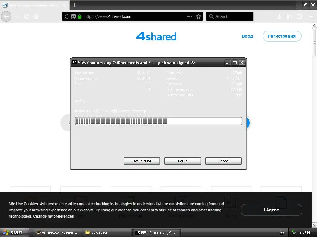Screen dimensions: 317x237
Task: Click the 4shared logo
Action: (156, 36)
